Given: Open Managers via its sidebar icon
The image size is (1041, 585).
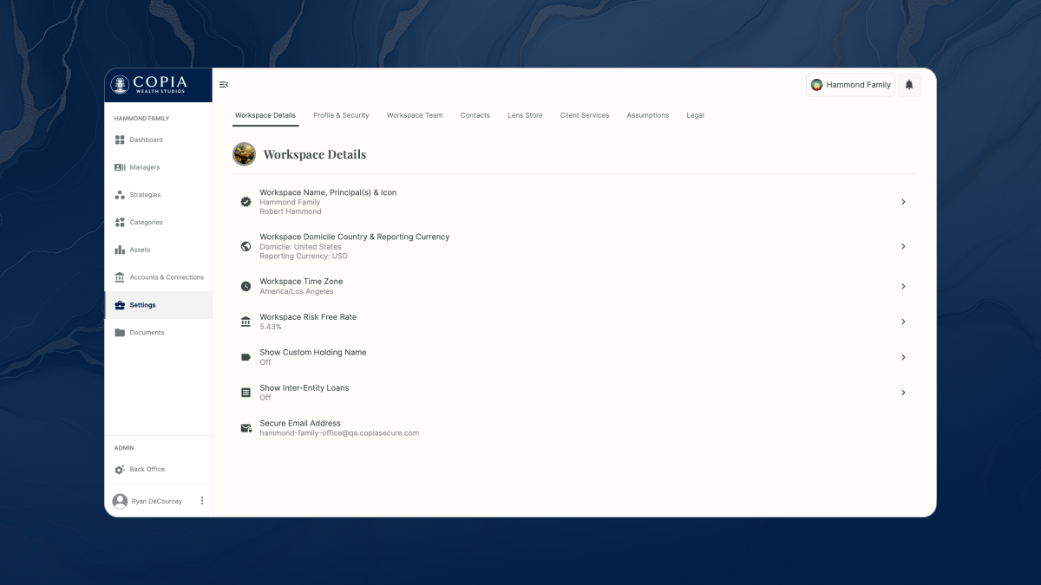Looking at the screenshot, I should click(120, 167).
